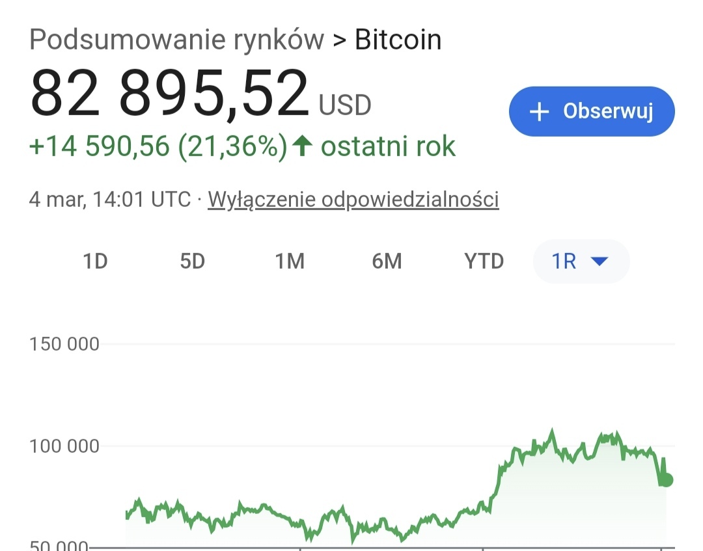This screenshot has width=703, height=551.
Task: Click the price change +14 590,56 value
Action: (x=101, y=147)
